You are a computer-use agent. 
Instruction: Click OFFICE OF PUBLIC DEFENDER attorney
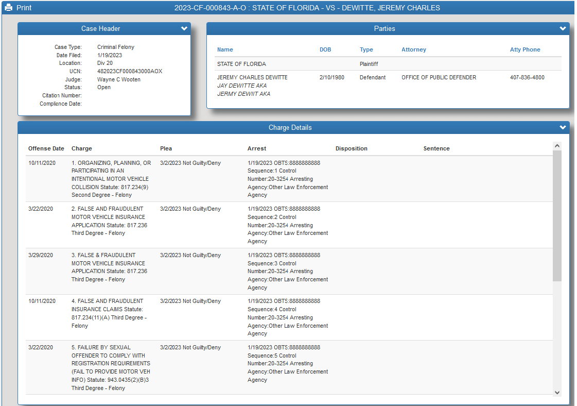click(x=439, y=77)
